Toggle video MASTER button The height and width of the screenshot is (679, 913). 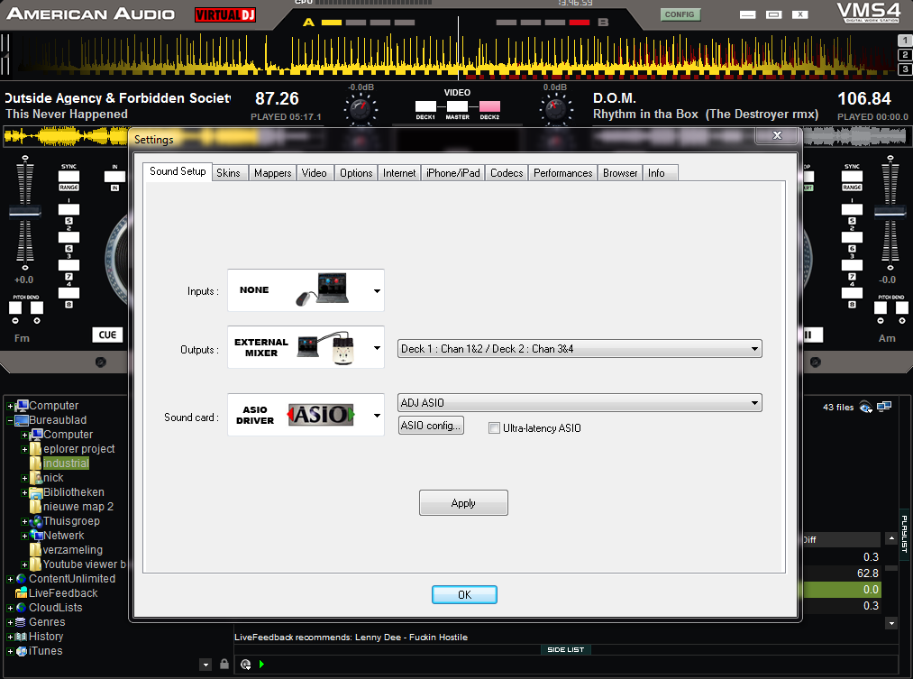[x=457, y=106]
